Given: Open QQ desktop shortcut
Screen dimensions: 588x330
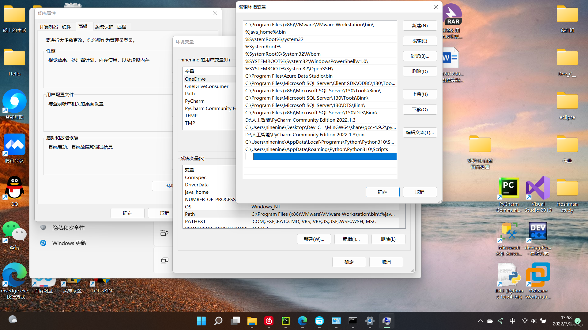Looking at the screenshot, I should (14, 188).
